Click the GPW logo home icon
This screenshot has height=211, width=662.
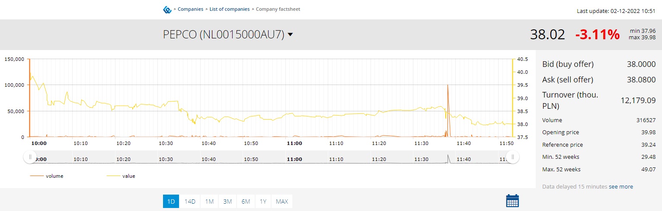point(167,9)
